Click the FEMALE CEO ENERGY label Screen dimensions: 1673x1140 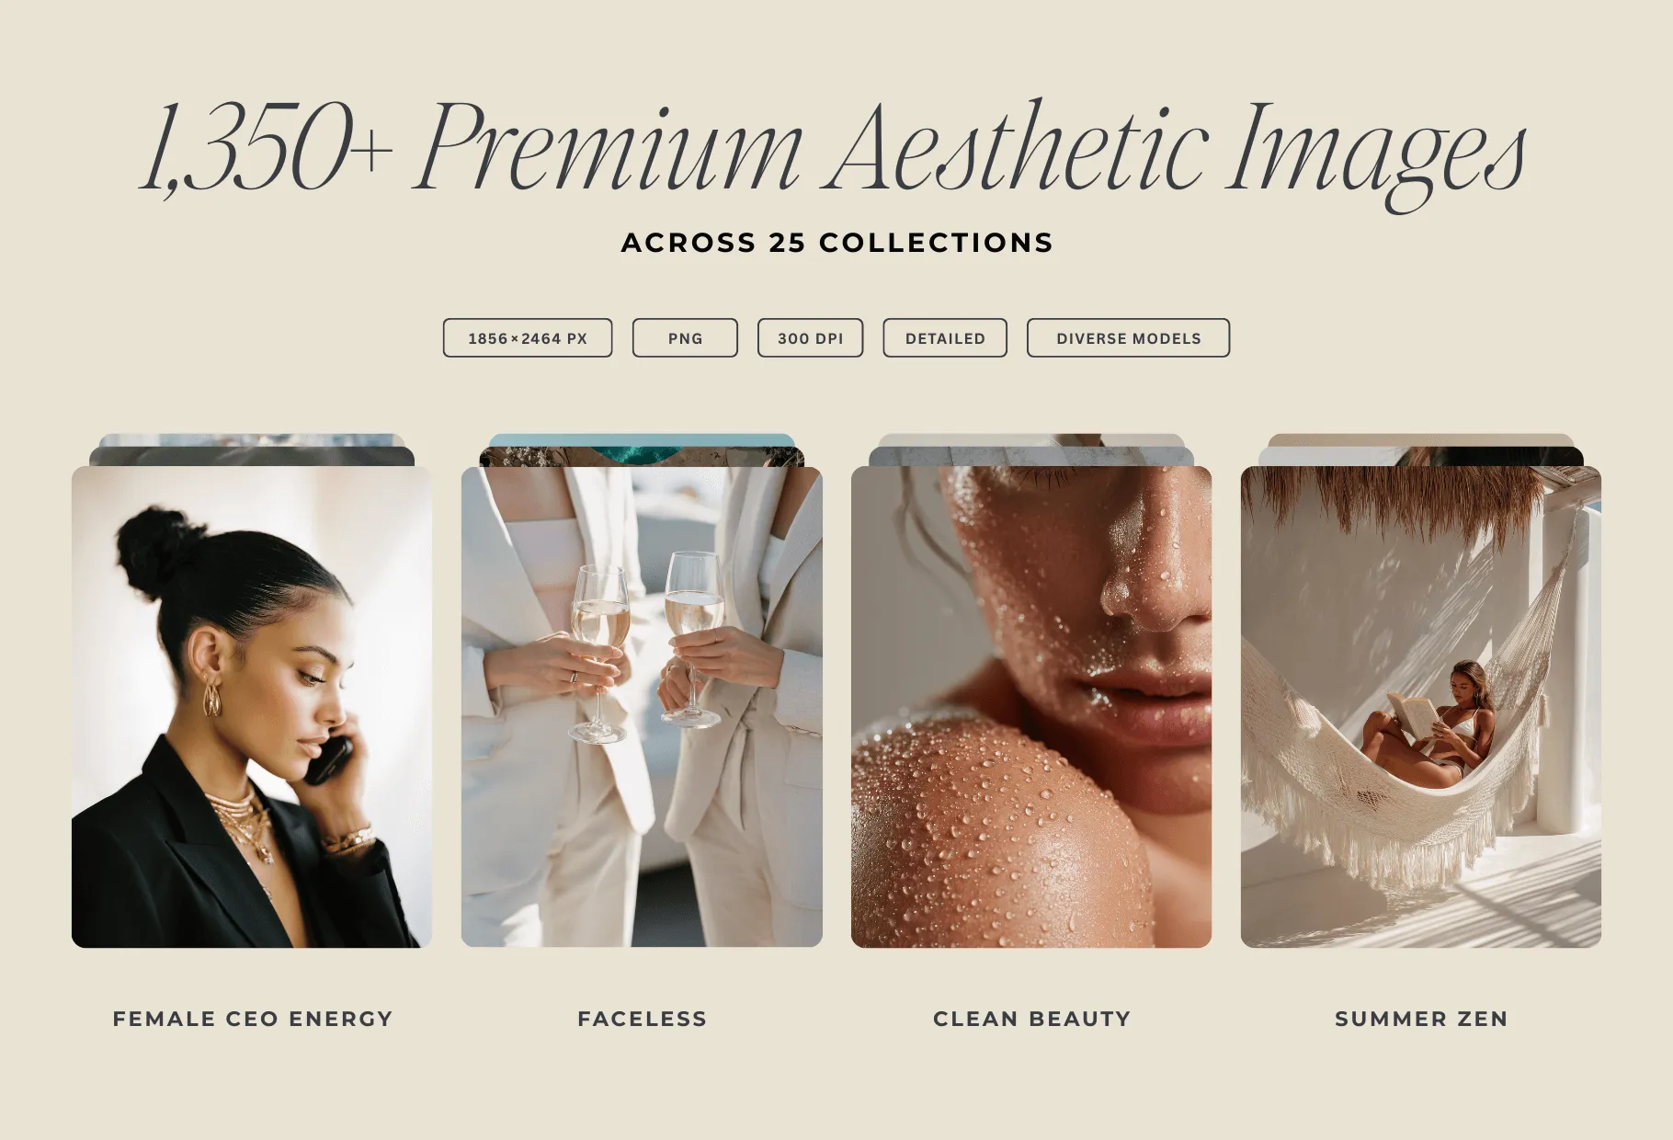(253, 1019)
